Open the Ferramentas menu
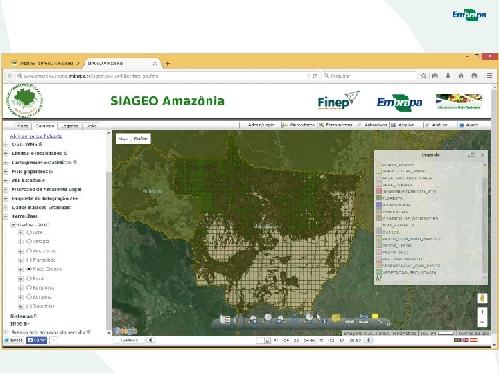 [x=336, y=125]
